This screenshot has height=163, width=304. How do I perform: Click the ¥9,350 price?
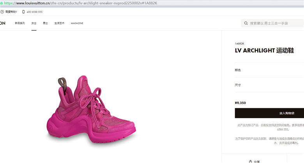click(240, 103)
